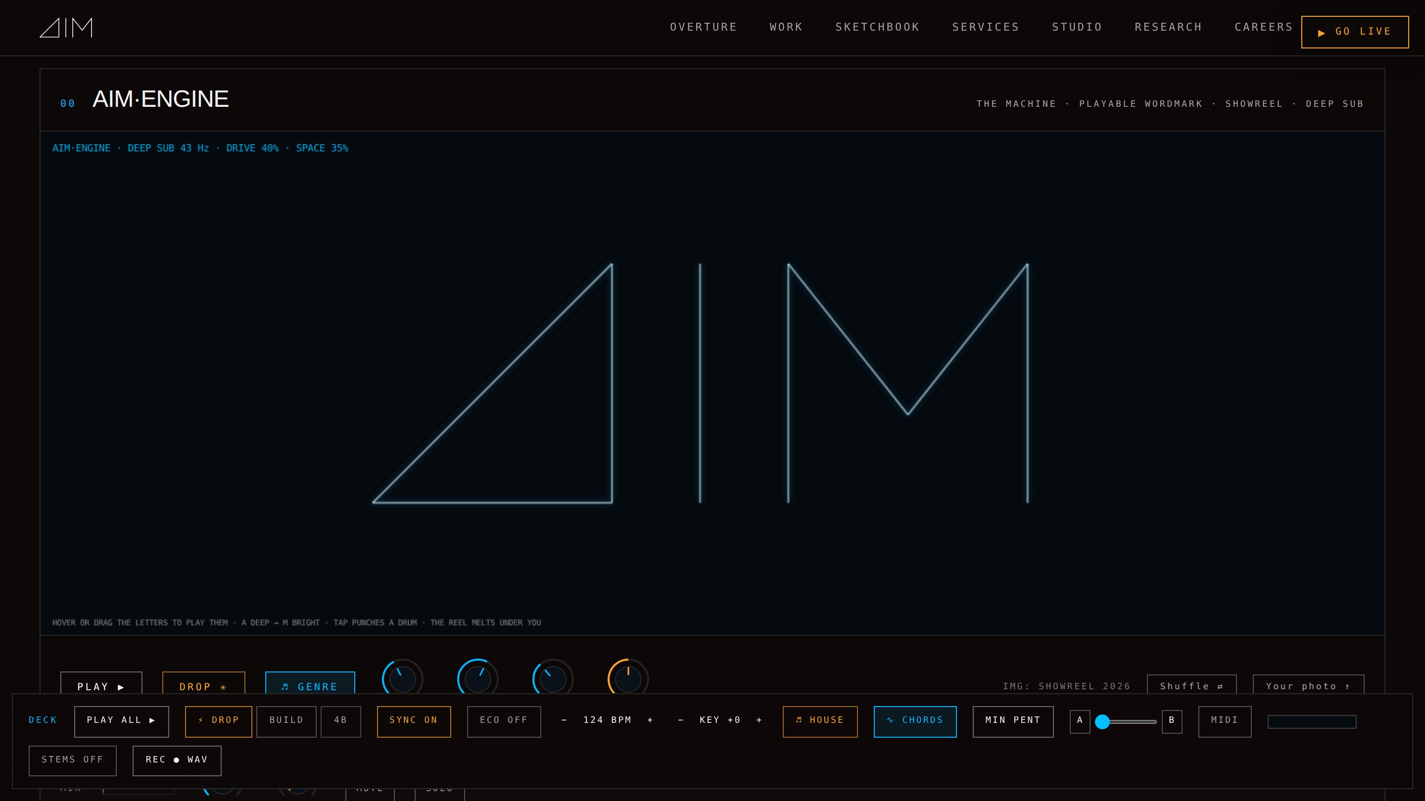The width and height of the screenshot is (1425, 801).
Task: Increase BPM with the plus
Action: point(650,720)
